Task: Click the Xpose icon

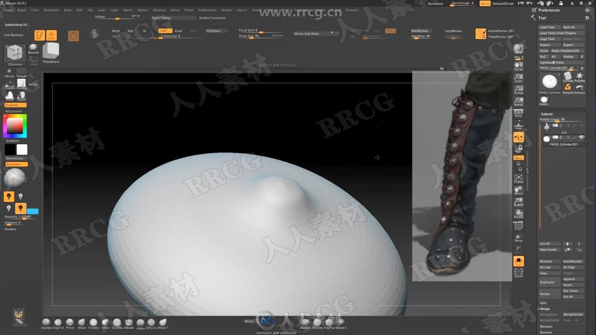Action: pos(518,273)
